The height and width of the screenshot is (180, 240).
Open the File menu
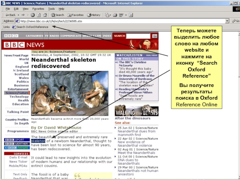coord(8,9)
